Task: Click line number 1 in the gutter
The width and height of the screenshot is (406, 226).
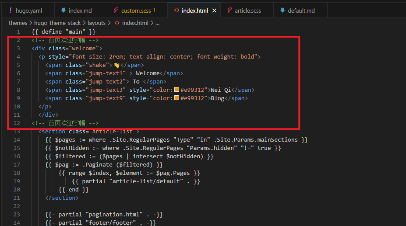Action: point(18,32)
